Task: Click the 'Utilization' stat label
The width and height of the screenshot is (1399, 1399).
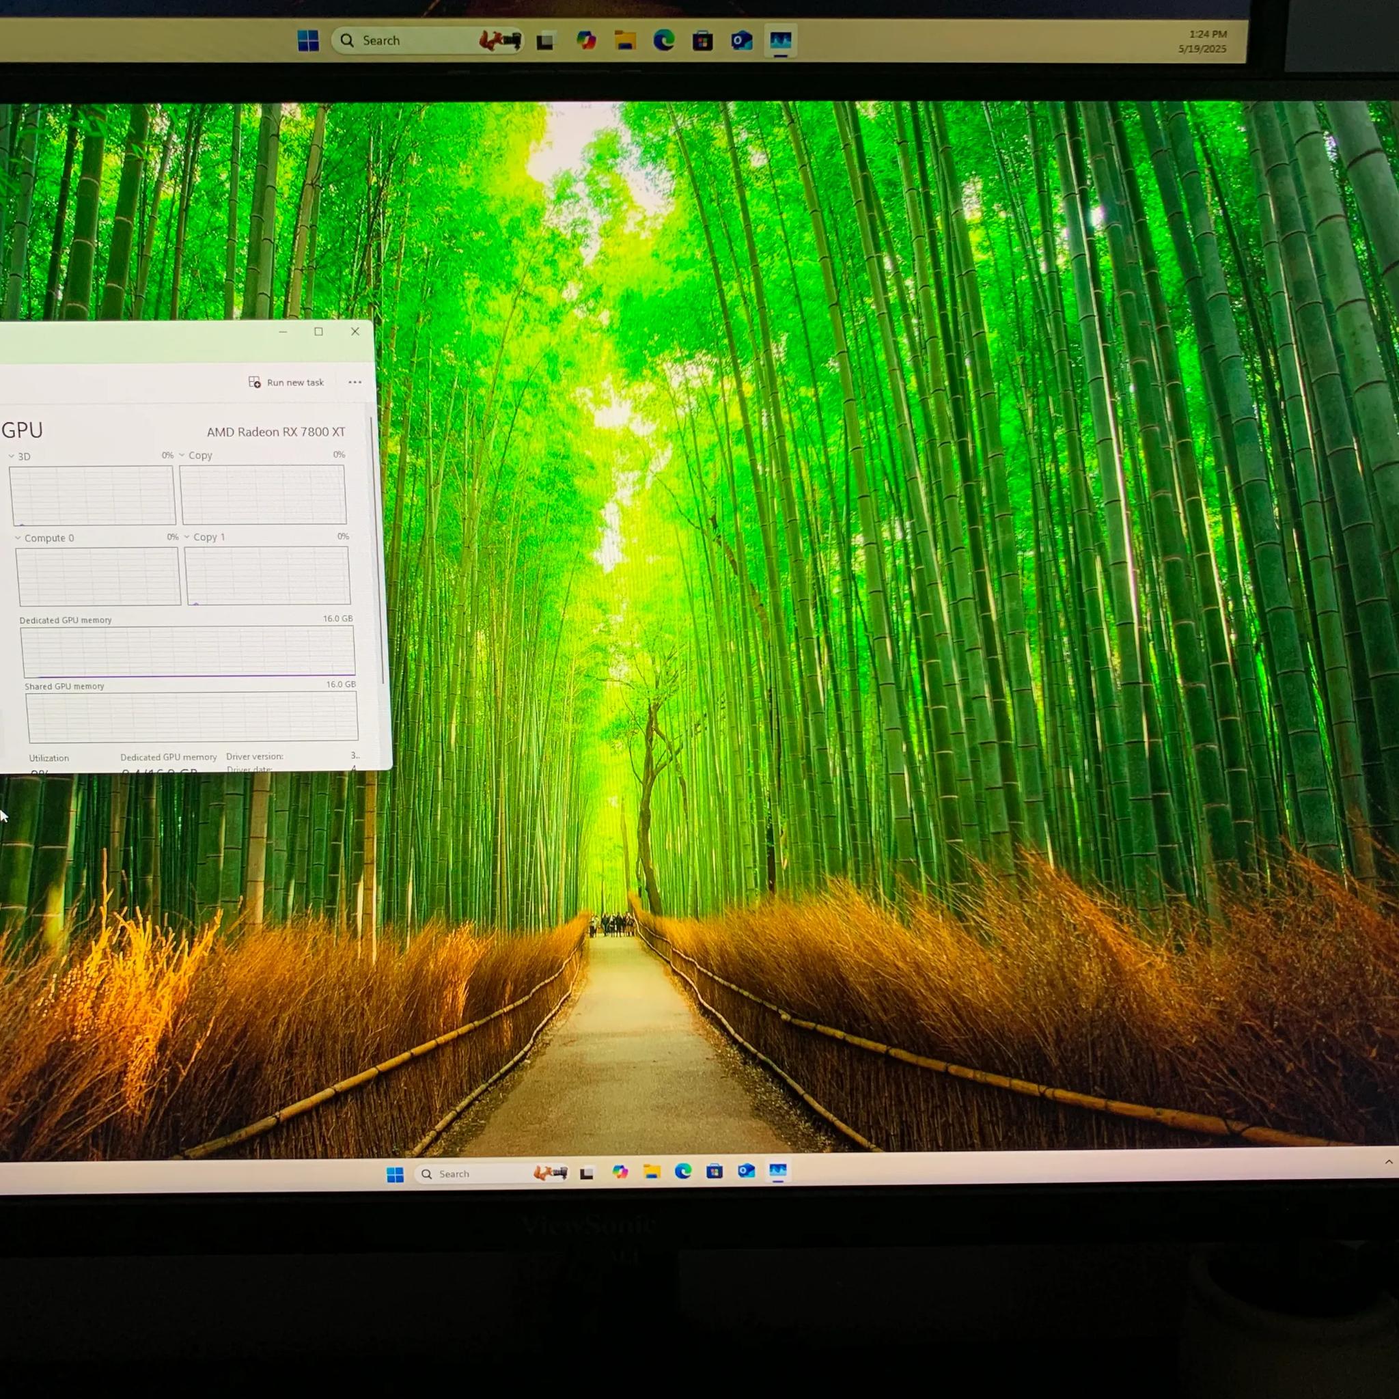Action: click(49, 758)
